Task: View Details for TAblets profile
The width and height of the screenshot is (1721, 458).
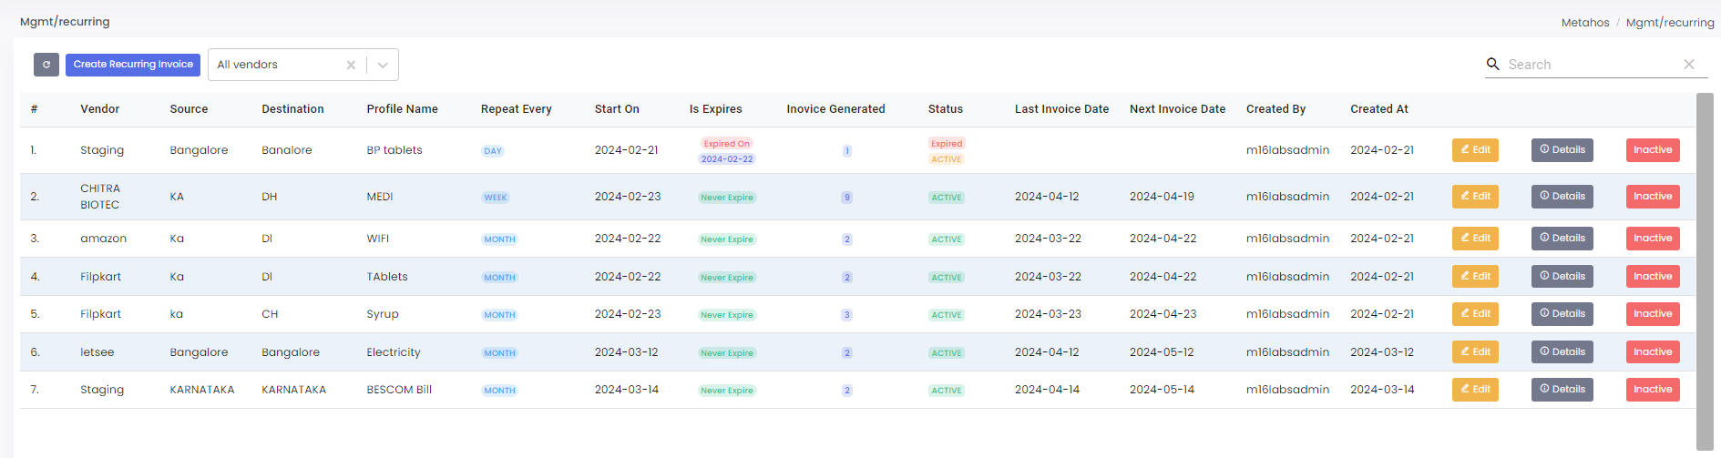Action: [1562, 277]
